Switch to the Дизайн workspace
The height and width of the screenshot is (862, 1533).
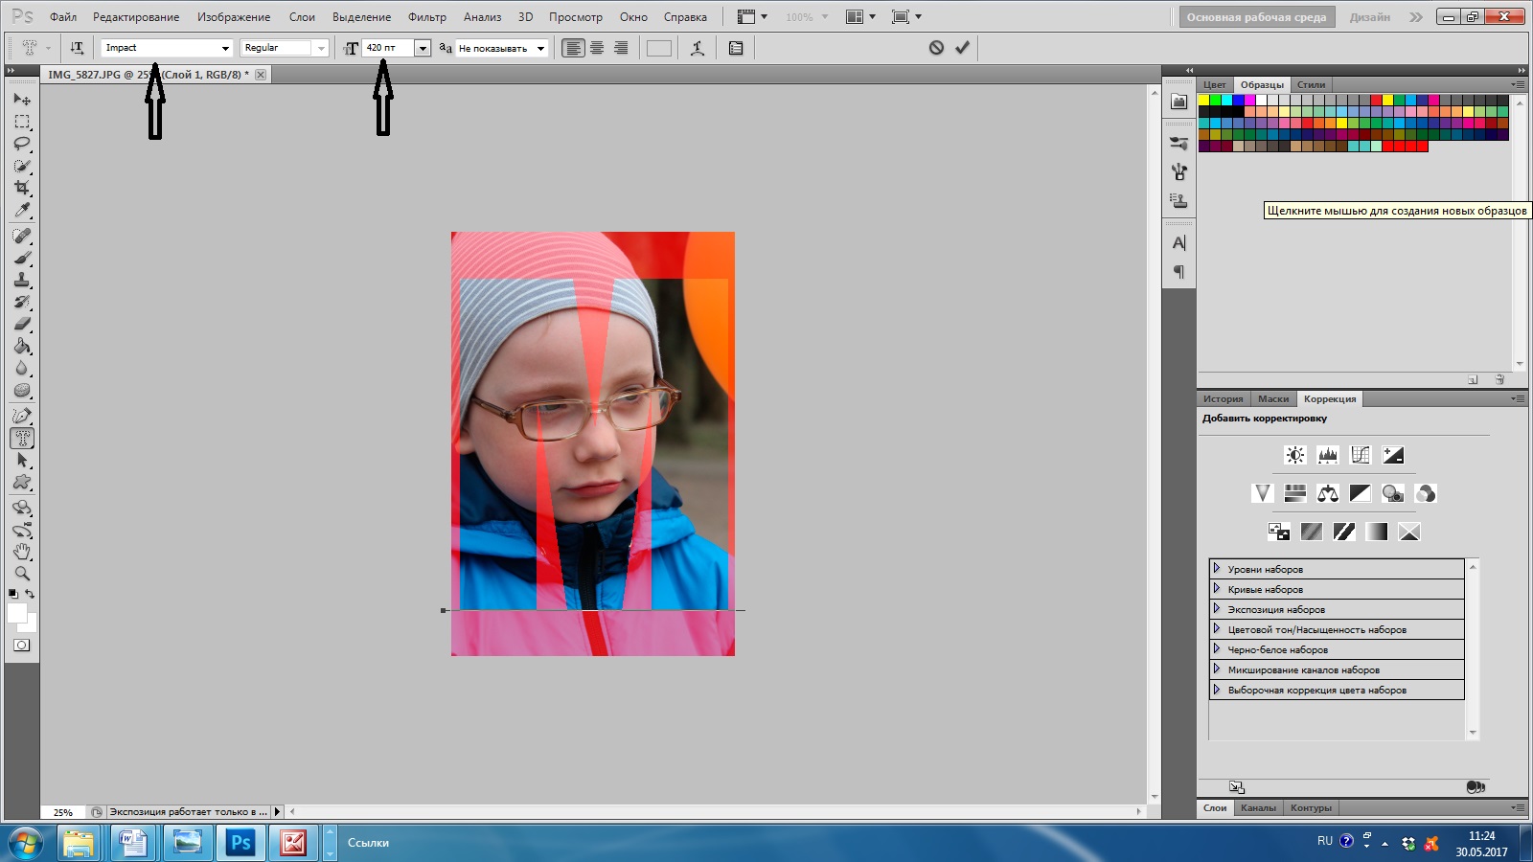(x=1370, y=17)
